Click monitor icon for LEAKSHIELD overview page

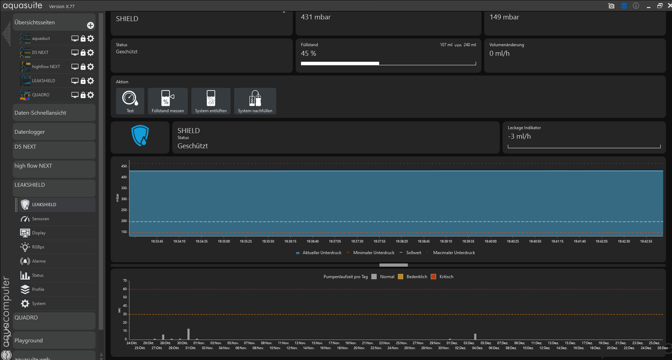pos(75,81)
